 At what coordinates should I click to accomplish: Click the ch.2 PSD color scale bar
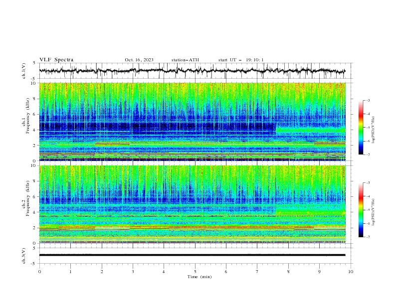(x=361, y=210)
